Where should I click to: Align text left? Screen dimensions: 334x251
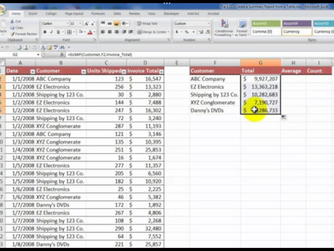point(103,32)
